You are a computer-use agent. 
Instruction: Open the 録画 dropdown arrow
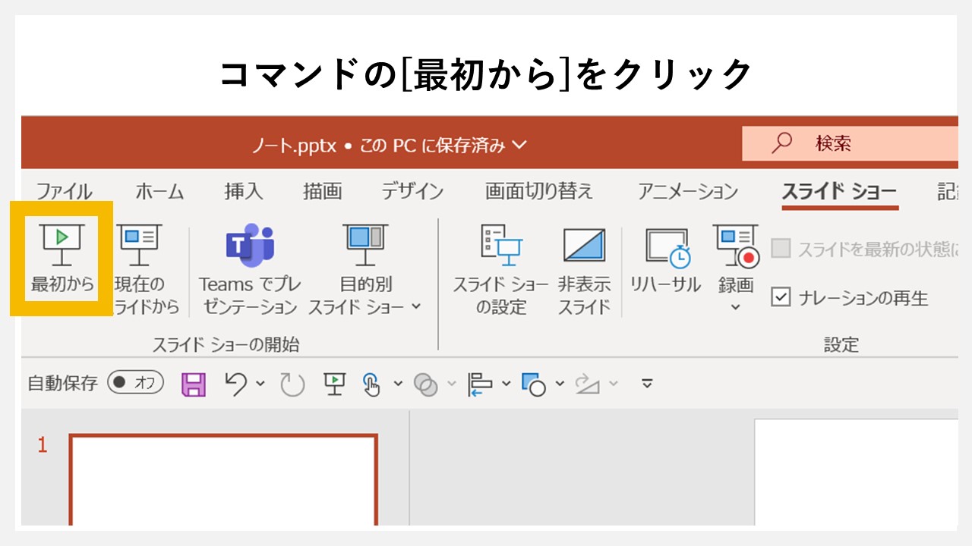(x=734, y=306)
